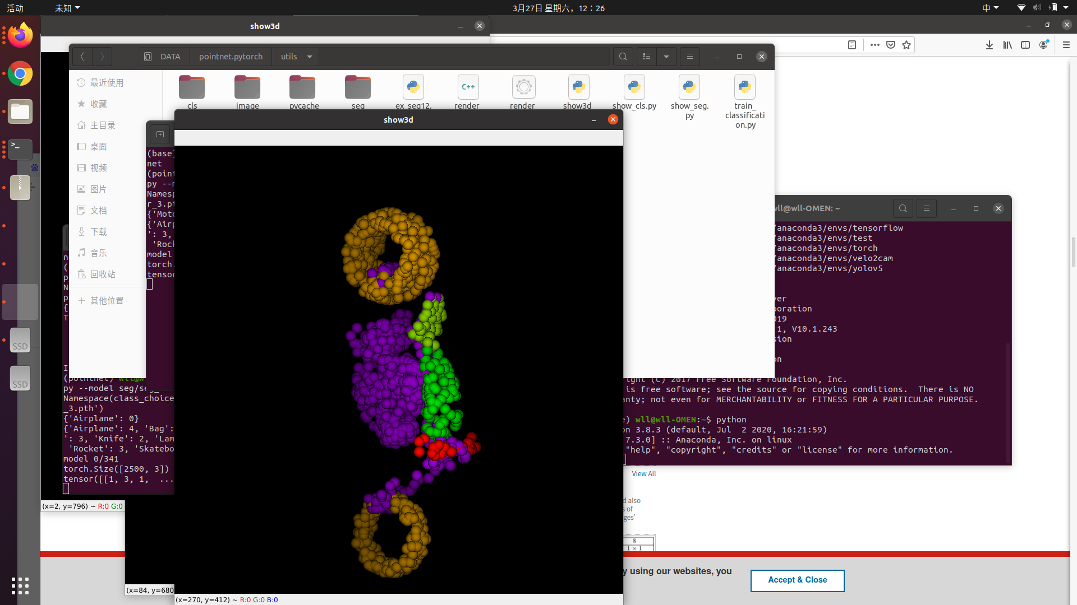Open the 中 input method dropdown
The width and height of the screenshot is (1077, 605).
[x=990, y=8]
